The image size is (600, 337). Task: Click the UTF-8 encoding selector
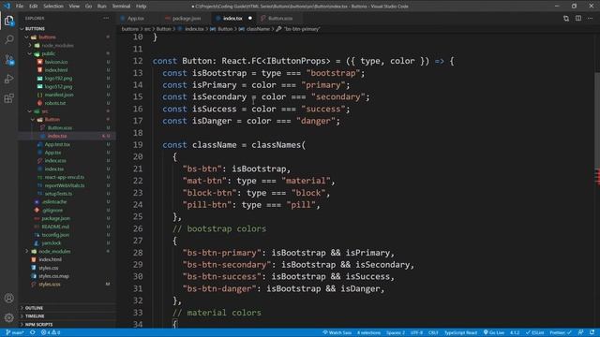point(416,332)
